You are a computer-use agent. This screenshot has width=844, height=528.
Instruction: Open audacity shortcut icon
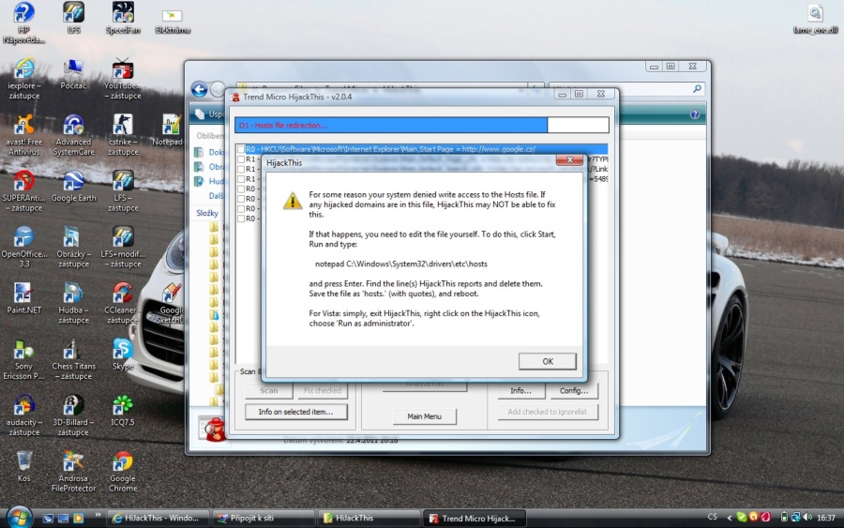(x=23, y=415)
